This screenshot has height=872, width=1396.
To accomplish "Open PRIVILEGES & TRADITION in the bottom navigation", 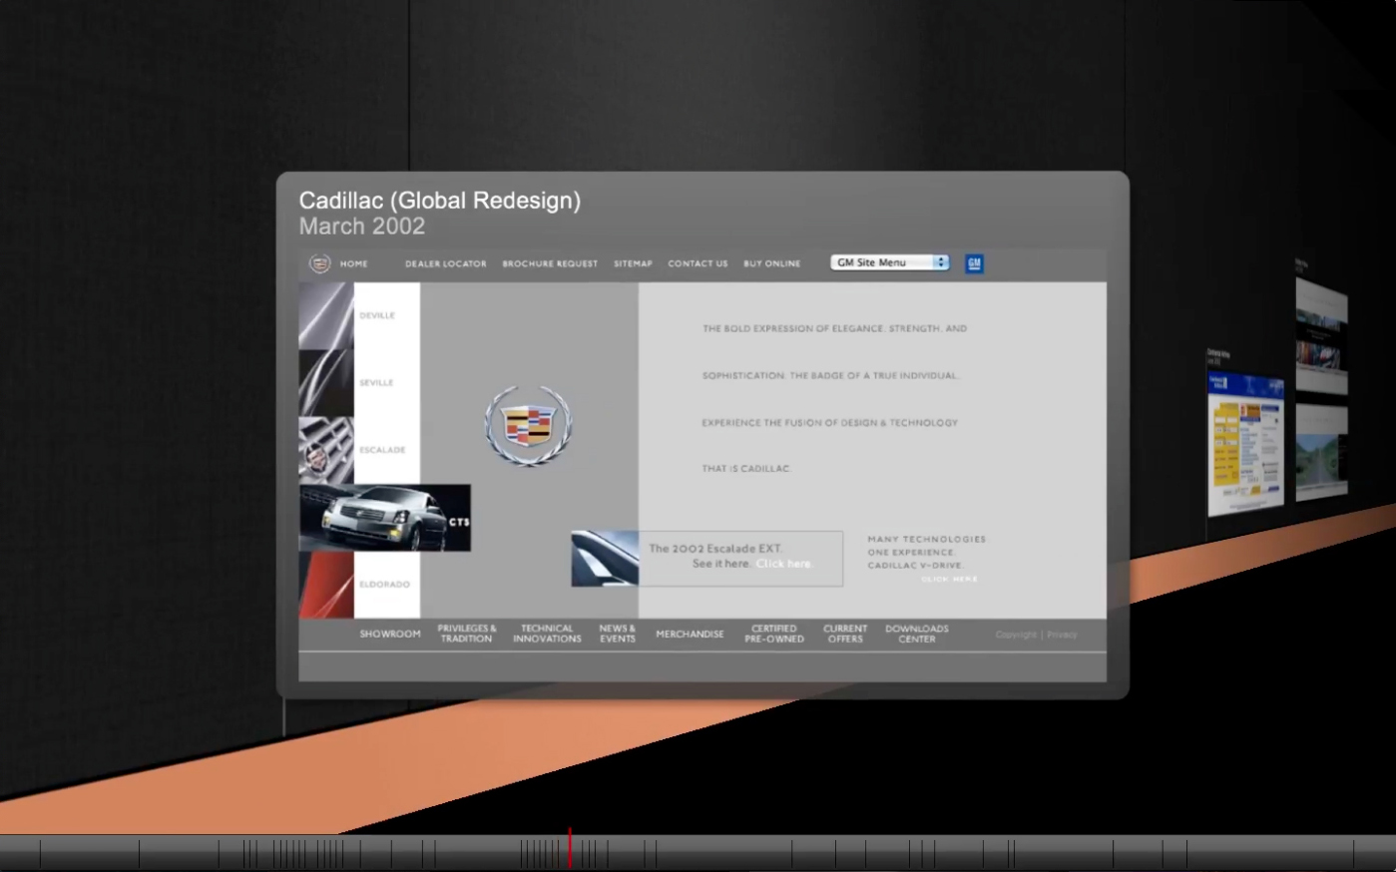I will tap(467, 634).
